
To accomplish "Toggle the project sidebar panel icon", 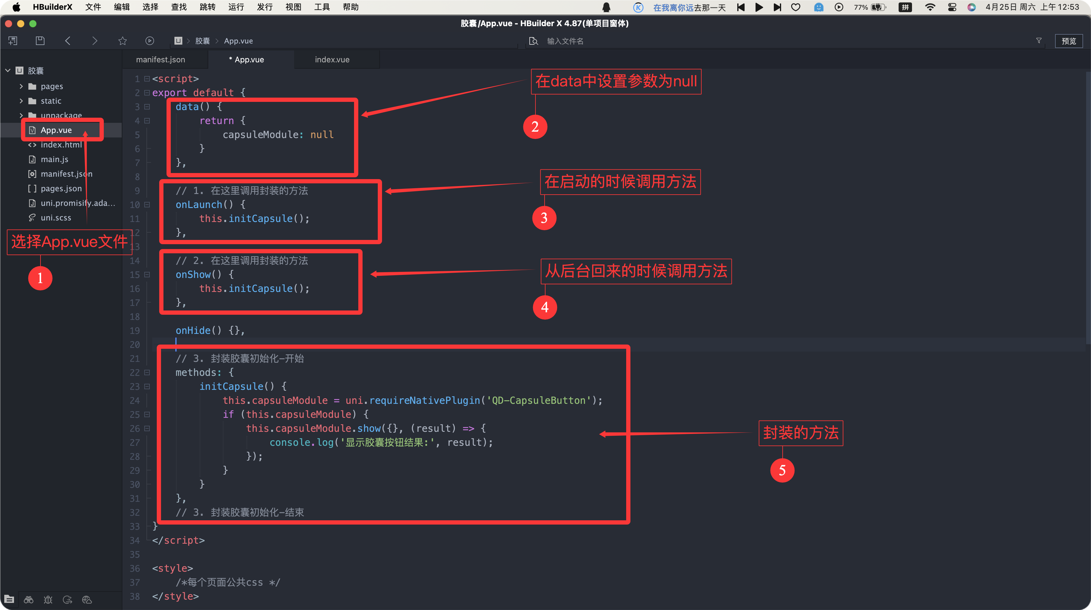I will [x=13, y=41].
